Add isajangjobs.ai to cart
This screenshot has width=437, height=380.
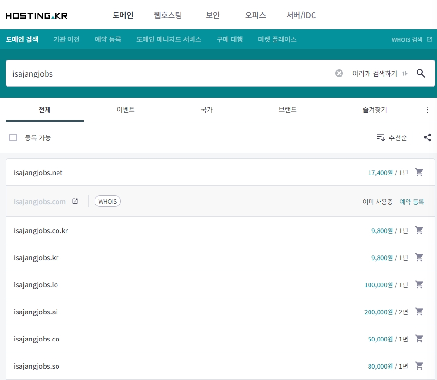tap(419, 312)
